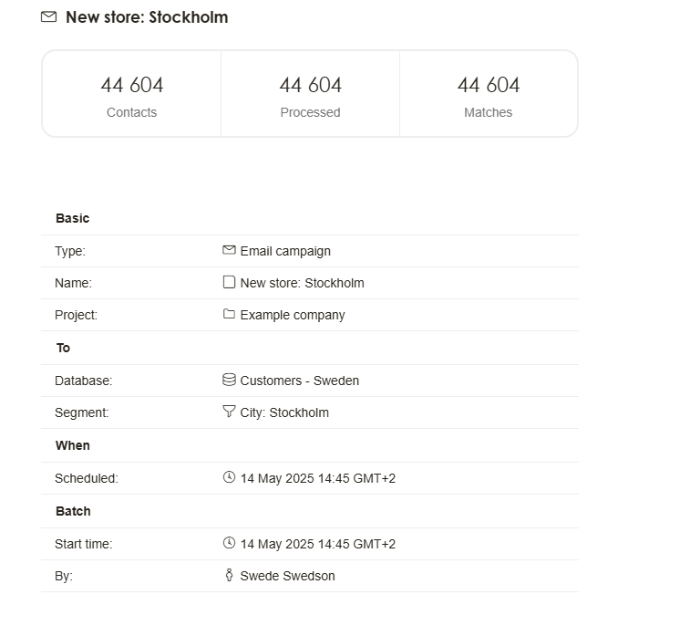Open the Example company project link

pyautogui.click(x=293, y=315)
